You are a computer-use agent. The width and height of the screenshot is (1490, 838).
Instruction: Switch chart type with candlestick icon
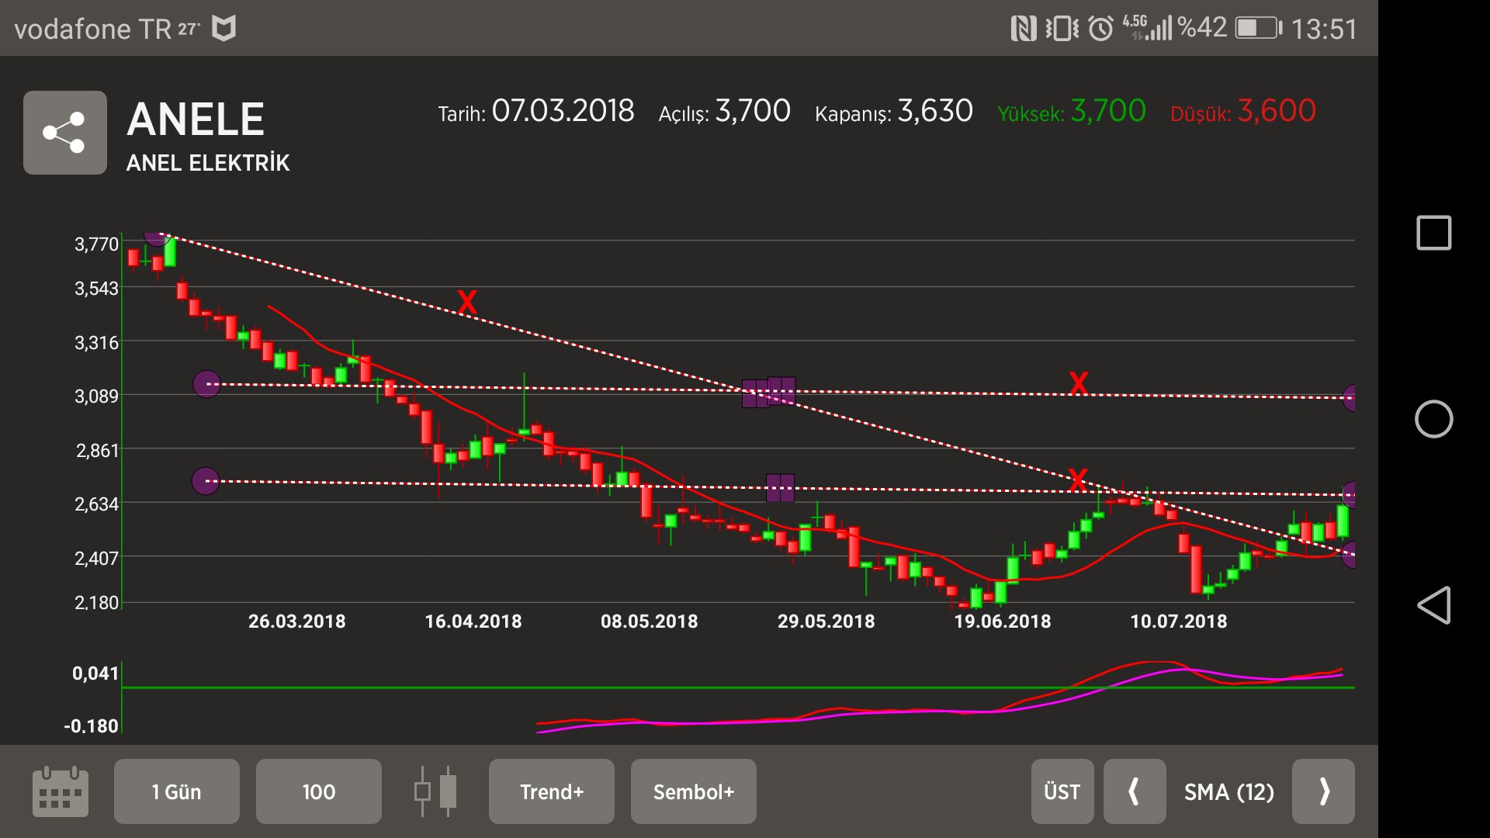[x=435, y=791]
